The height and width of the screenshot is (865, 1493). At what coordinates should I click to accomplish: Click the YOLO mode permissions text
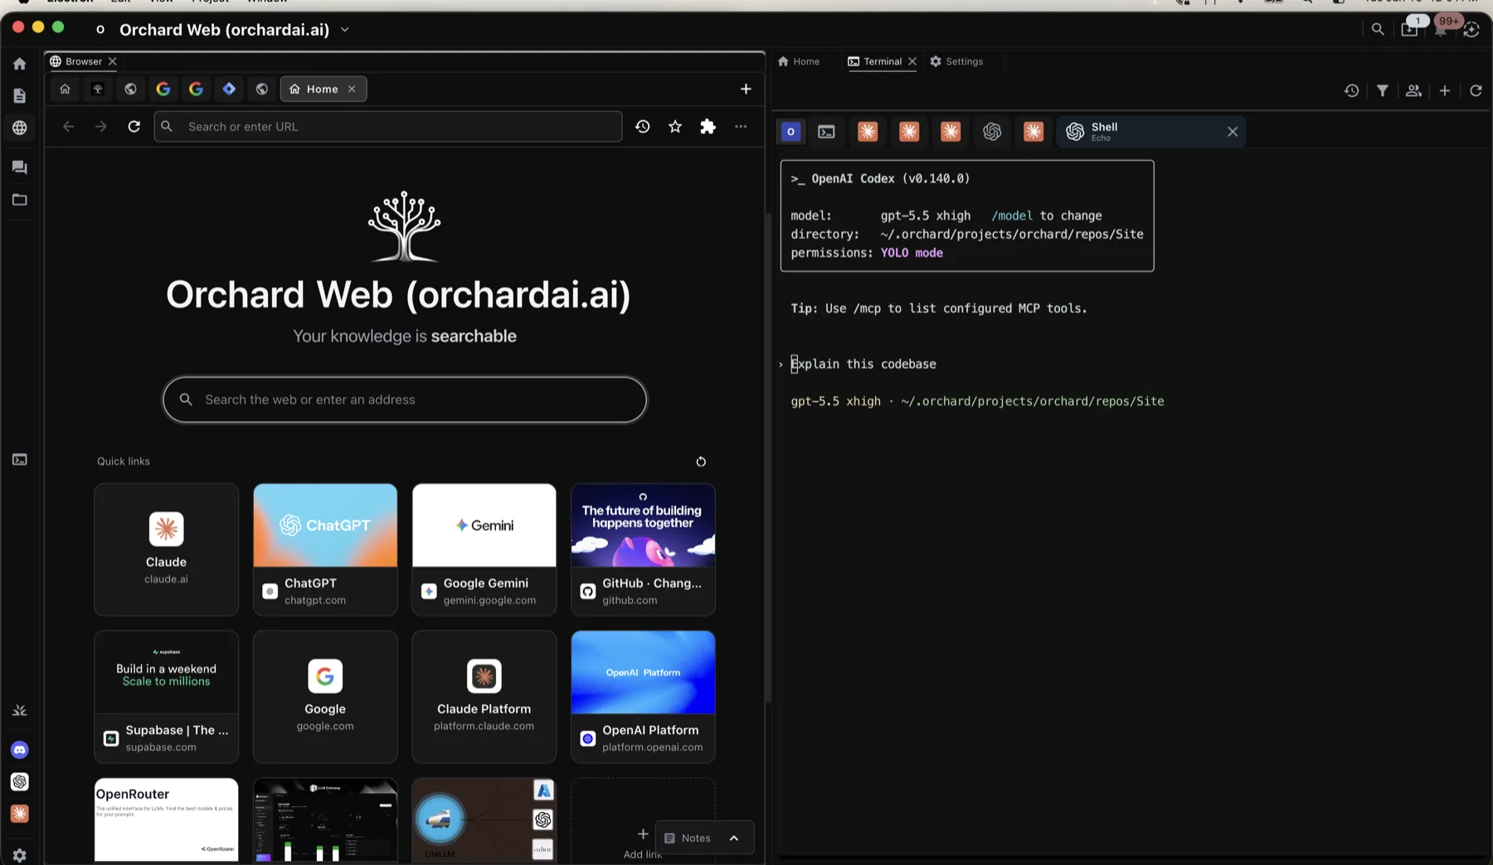[x=912, y=253]
